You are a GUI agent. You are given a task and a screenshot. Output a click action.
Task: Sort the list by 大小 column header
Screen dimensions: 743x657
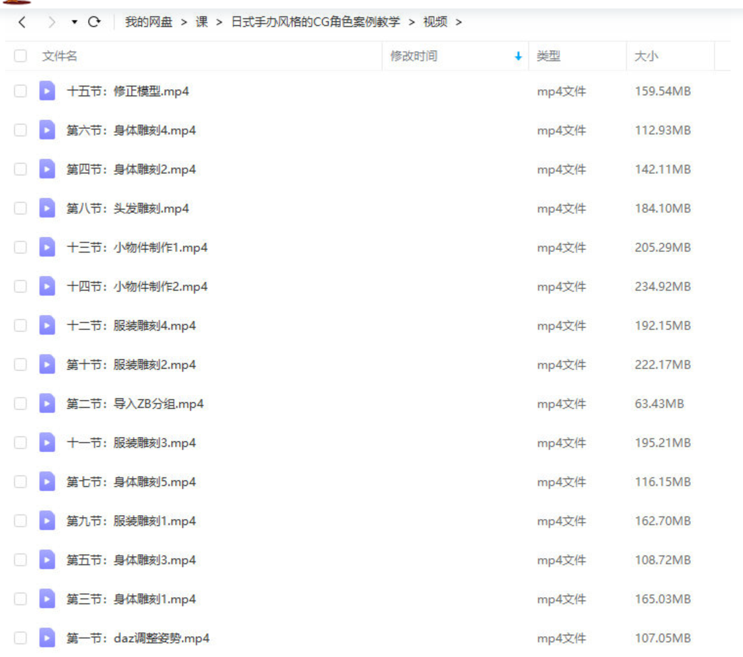click(646, 57)
